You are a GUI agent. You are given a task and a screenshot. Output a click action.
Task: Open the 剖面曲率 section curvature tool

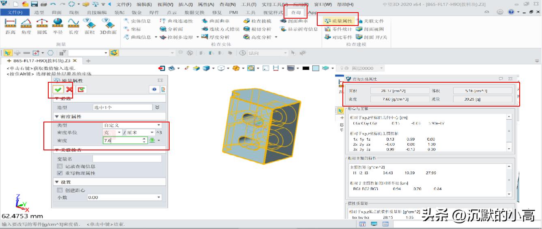(294, 21)
